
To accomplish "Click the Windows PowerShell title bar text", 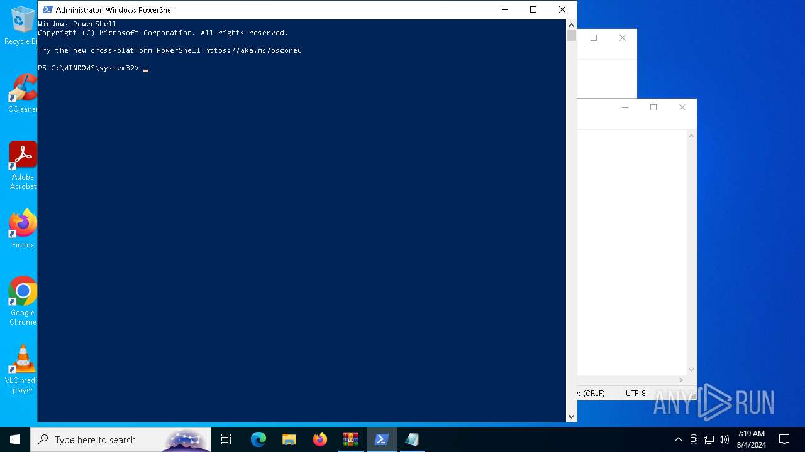I will [x=115, y=9].
